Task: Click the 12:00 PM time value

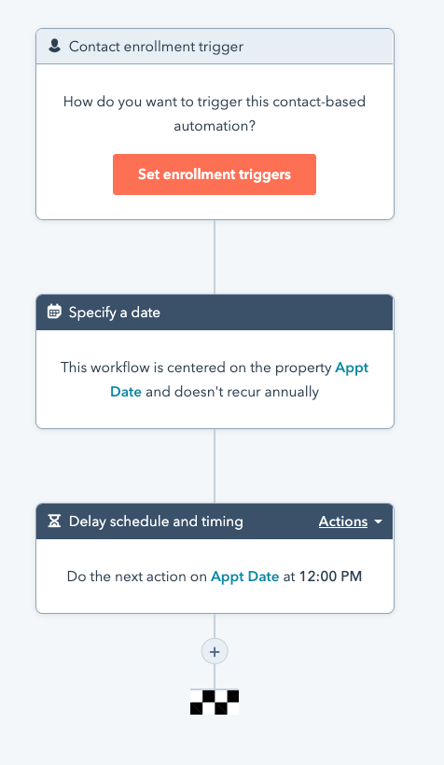Action: (x=330, y=577)
